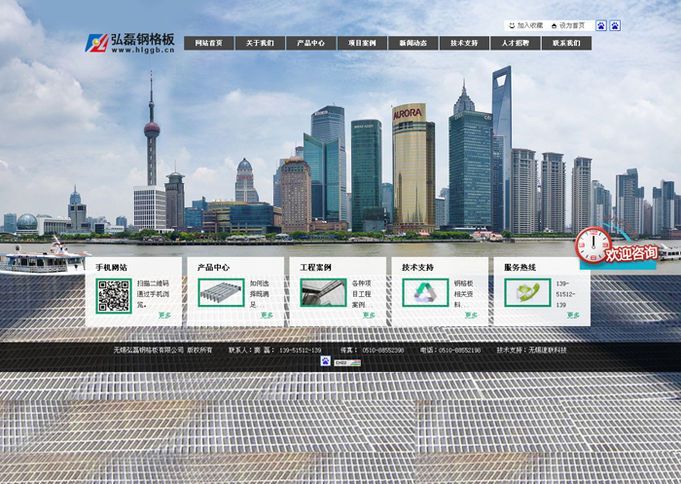Open 无锡建联科技 link in the footer
This screenshot has width=681, height=484.
click(x=547, y=350)
